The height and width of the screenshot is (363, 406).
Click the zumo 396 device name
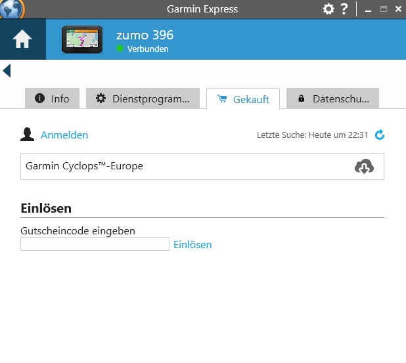(x=145, y=35)
